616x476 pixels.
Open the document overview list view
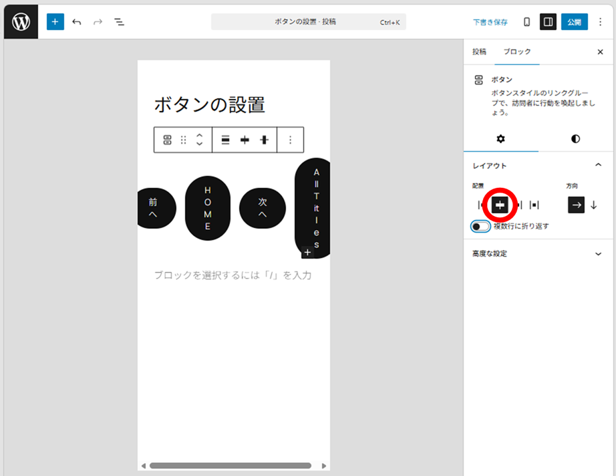[x=119, y=22]
